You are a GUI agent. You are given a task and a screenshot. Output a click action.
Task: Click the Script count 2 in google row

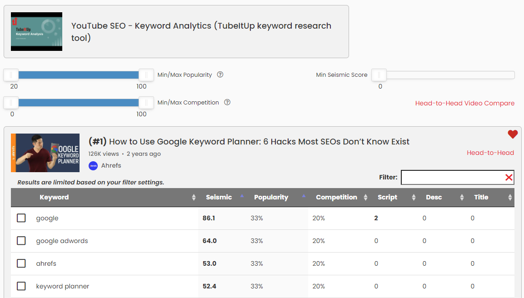coord(376,218)
